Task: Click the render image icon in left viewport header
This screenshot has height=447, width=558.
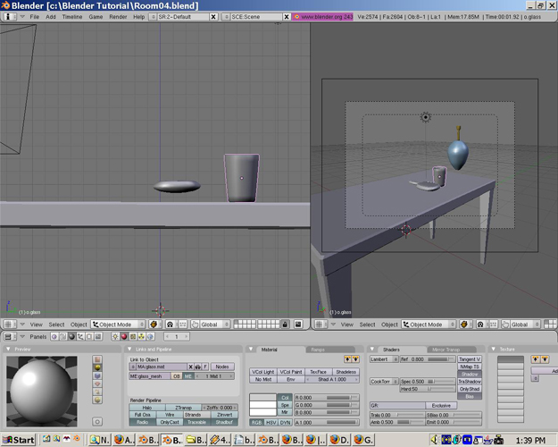Action: pyautogui.click(x=298, y=324)
